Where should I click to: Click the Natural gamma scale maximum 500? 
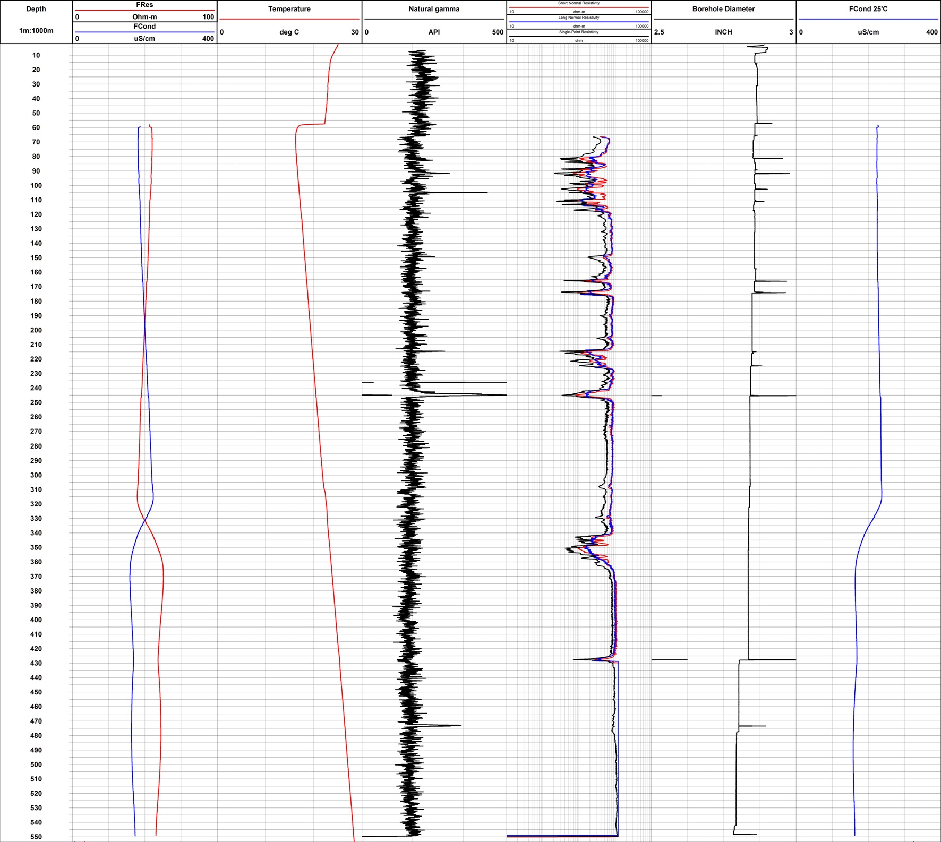point(498,32)
